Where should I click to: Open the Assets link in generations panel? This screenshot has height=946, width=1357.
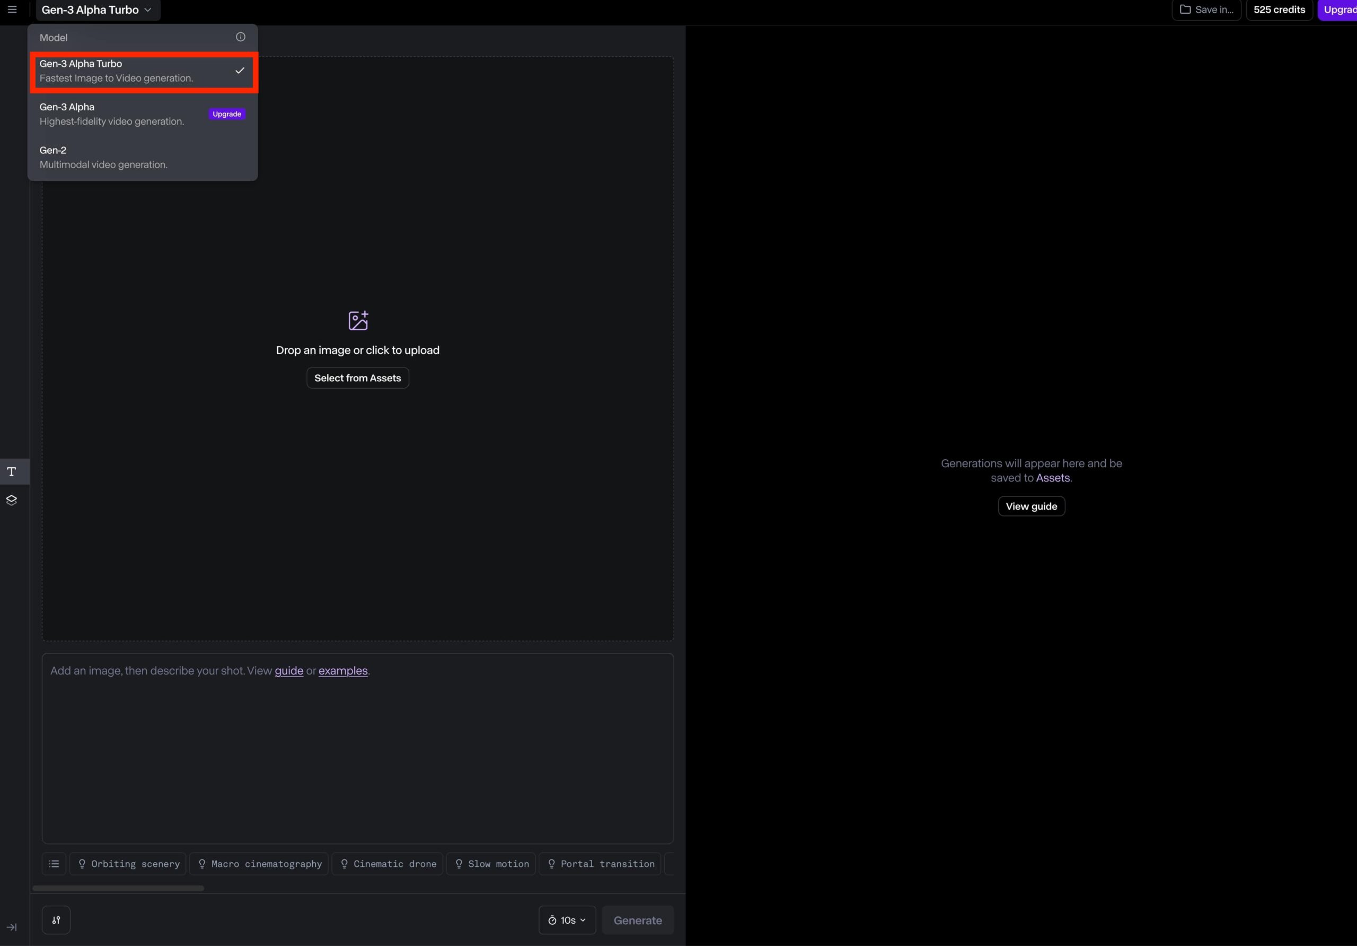pyautogui.click(x=1053, y=478)
